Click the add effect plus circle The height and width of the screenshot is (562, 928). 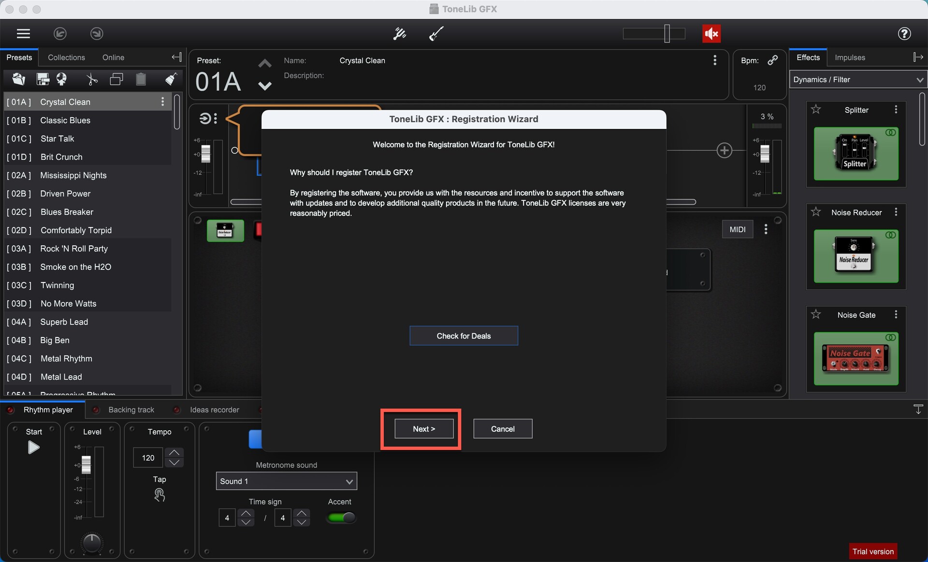(724, 150)
